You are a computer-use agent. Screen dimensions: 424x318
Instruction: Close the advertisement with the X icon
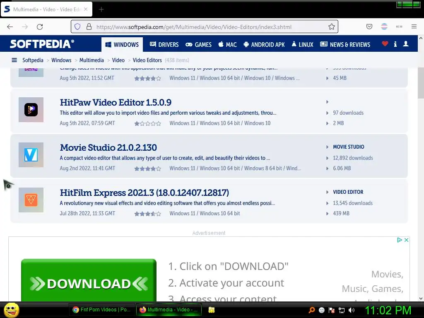pos(406,240)
